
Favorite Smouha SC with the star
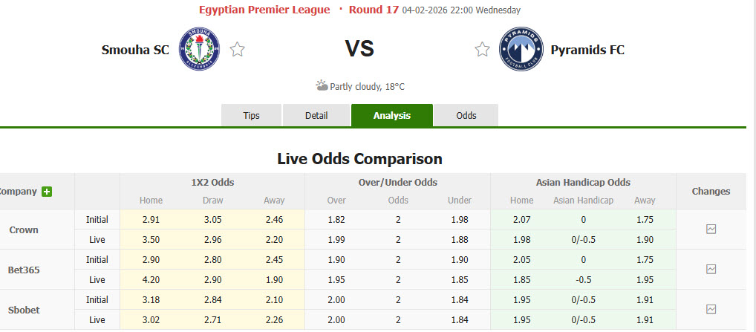click(x=238, y=50)
